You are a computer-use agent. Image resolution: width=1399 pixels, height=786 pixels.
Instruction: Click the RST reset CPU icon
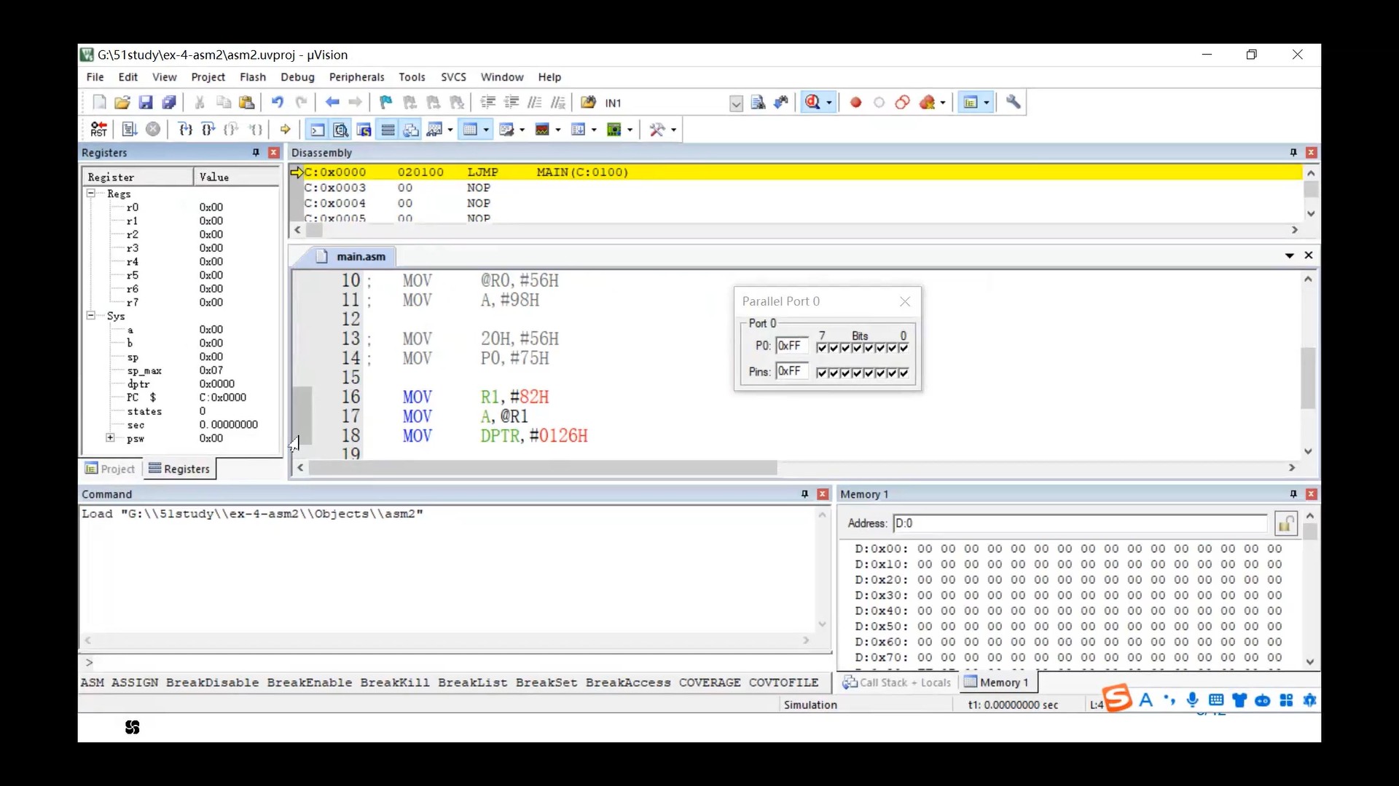(x=98, y=130)
